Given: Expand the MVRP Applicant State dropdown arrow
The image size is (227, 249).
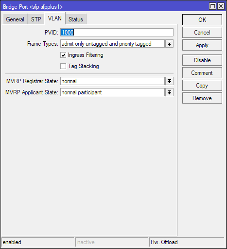Looking at the screenshot, I should [x=169, y=92].
